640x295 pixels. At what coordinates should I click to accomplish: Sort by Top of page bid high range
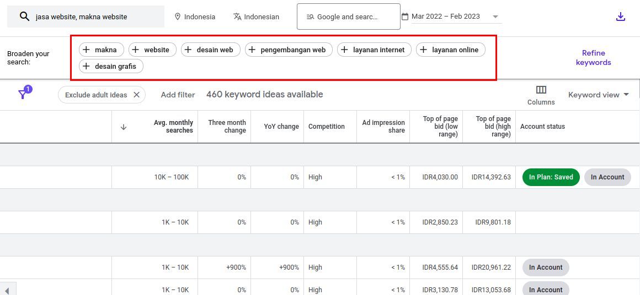pyautogui.click(x=493, y=127)
